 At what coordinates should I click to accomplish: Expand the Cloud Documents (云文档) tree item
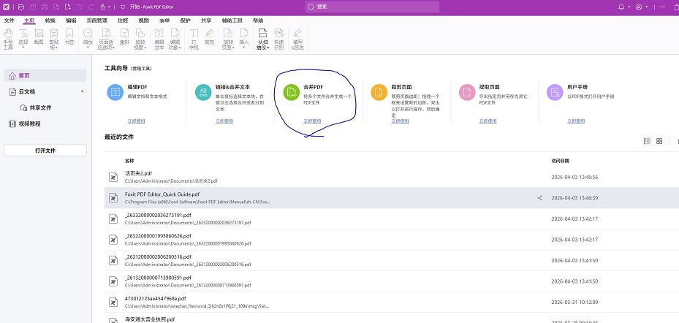point(83,91)
